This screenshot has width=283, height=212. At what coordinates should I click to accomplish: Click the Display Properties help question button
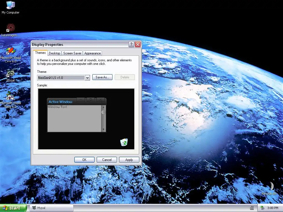[x=131, y=44]
